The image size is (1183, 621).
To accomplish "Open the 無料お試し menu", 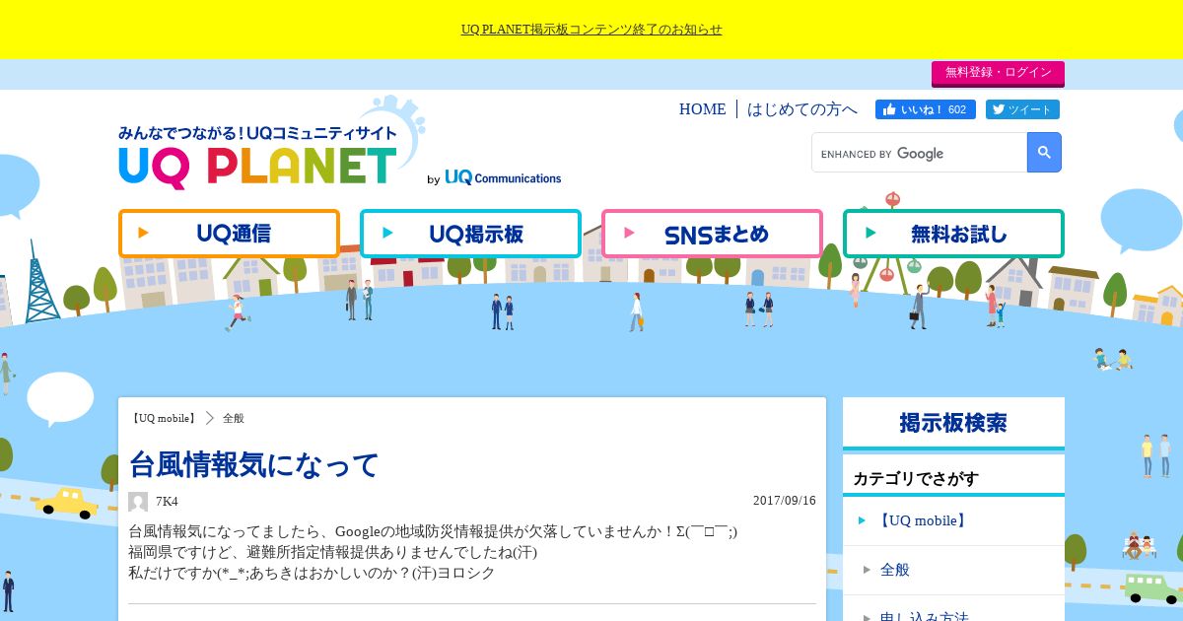I will [x=953, y=234].
